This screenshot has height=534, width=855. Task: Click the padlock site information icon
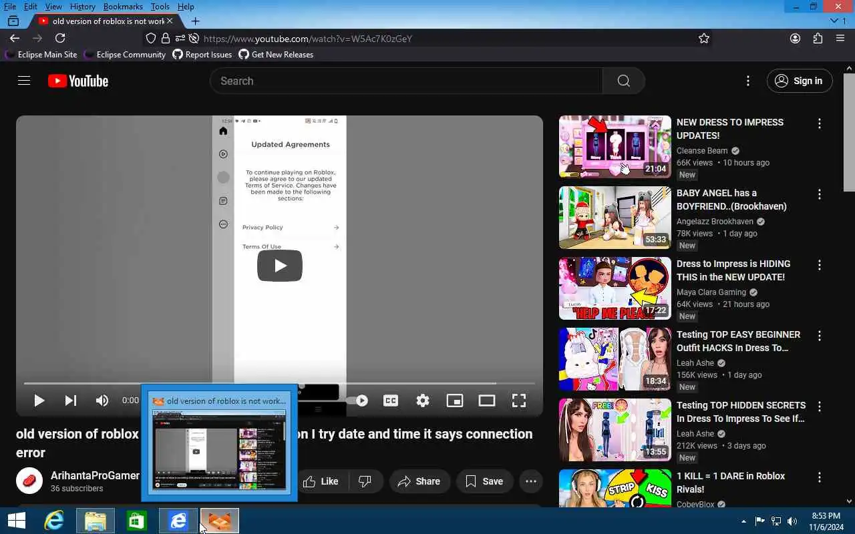coord(166,39)
